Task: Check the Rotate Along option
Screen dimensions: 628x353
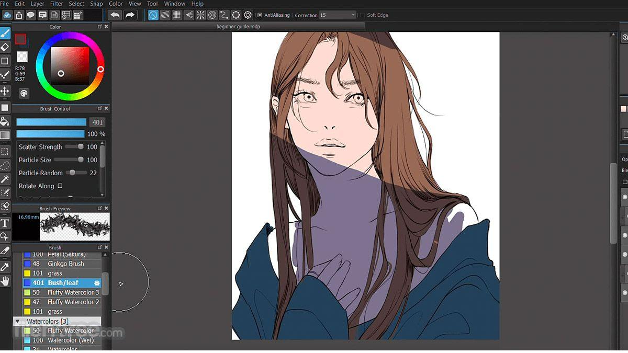Action: coord(60,186)
